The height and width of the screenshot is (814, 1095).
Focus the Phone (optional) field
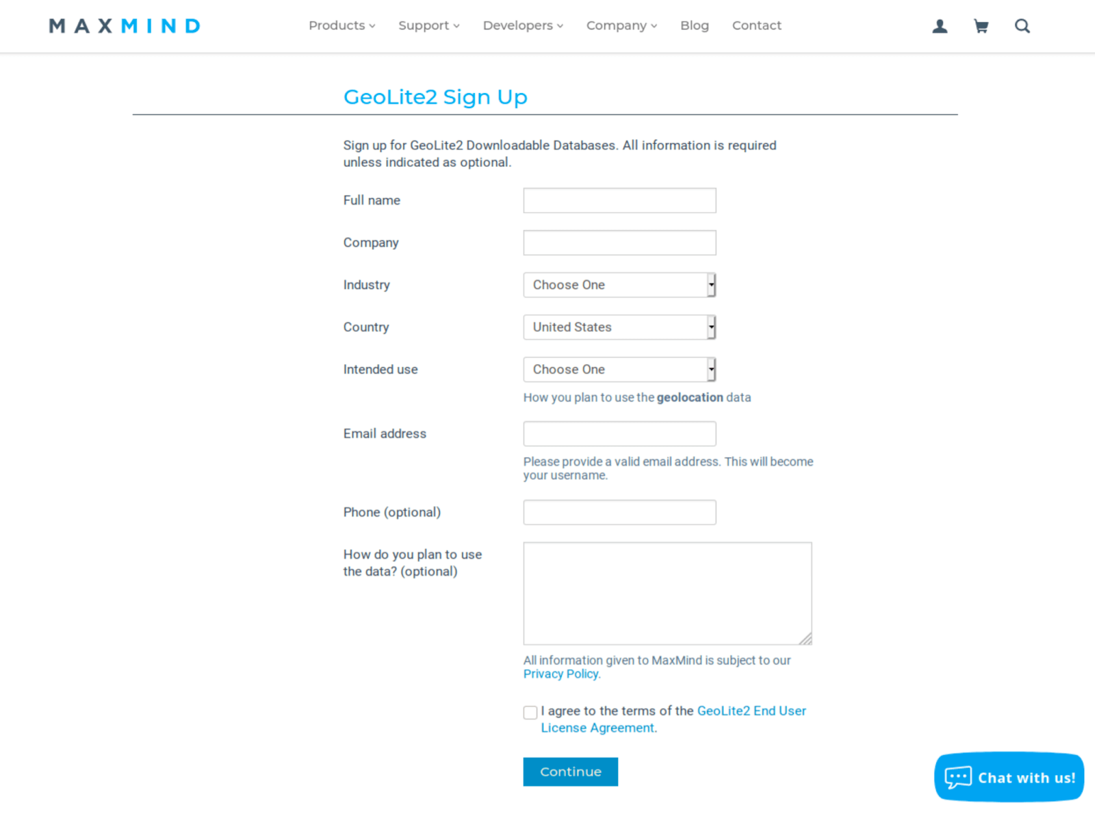tap(619, 513)
